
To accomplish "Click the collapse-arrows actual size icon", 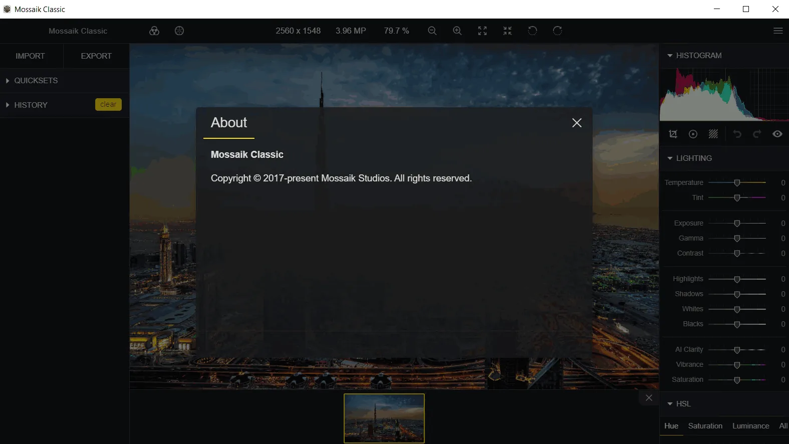I will [507, 31].
